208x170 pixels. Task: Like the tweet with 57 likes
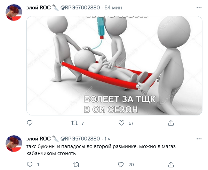tap(121, 123)
